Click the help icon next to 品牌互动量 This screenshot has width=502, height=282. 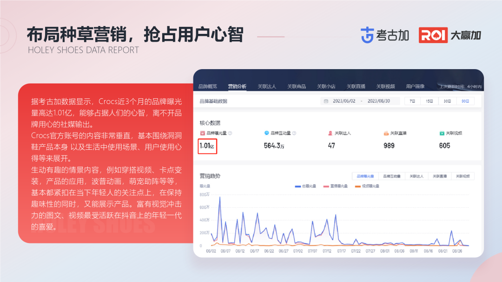click(294, 133)
